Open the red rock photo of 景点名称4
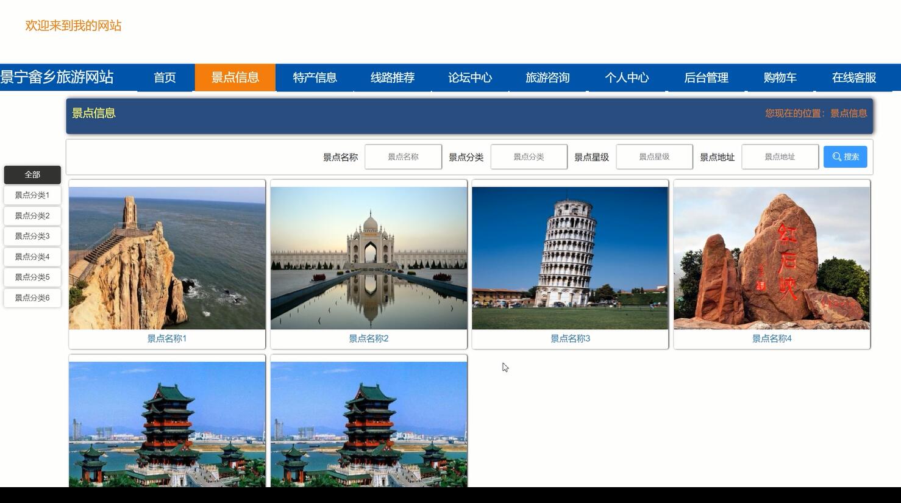This screenshot has width=901, height=503. (x=772, y=258)
